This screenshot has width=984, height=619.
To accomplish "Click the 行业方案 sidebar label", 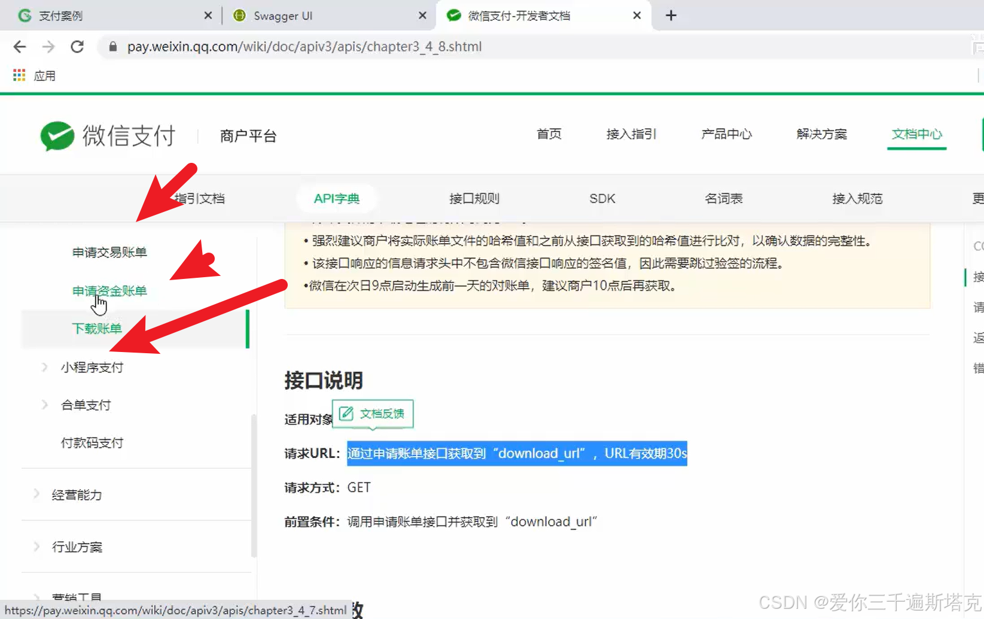I will 77,547.
